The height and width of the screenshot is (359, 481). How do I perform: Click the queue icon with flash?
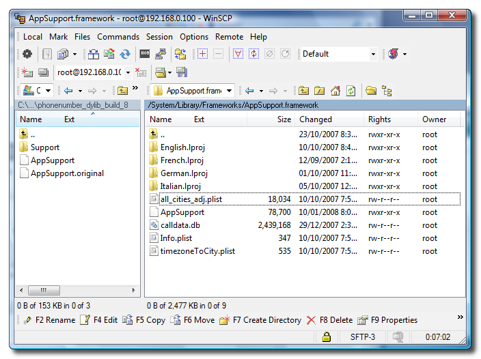click(394, 54)
